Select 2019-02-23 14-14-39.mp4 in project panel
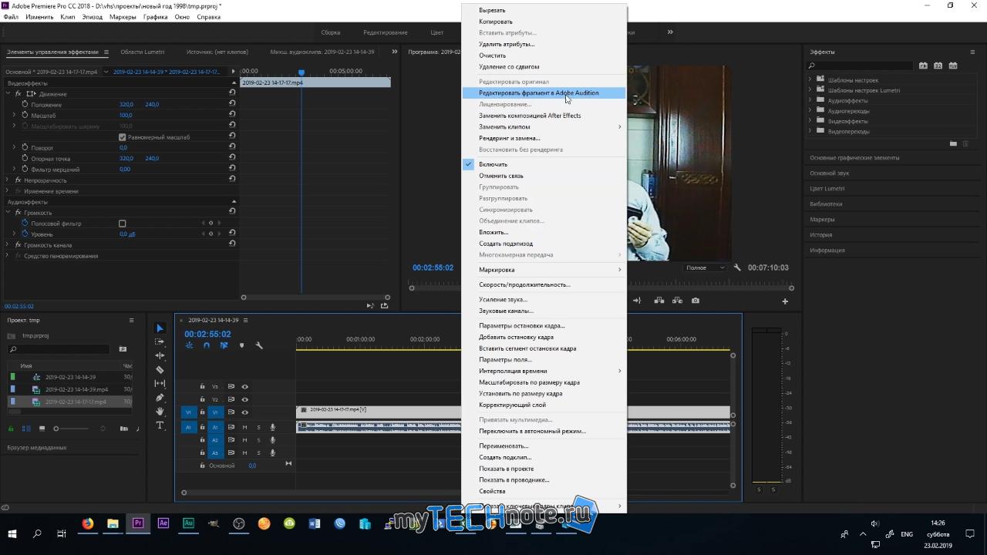Viewport: 987px width, 555px height. (76, 389)
